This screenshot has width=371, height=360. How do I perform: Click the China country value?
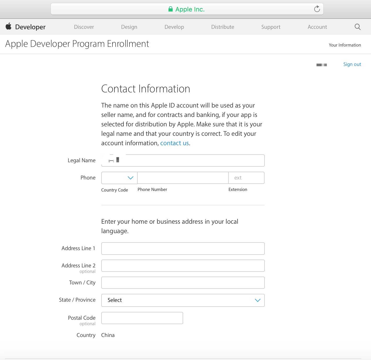(108, 335)
